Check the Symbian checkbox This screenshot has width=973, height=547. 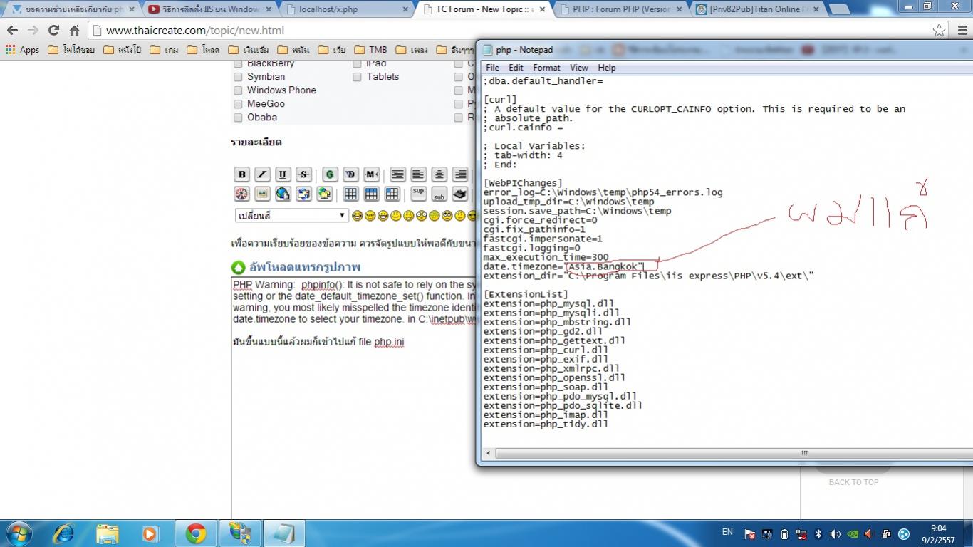(x=238, y=77)
